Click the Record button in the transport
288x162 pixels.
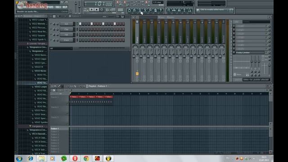(102, 10)
